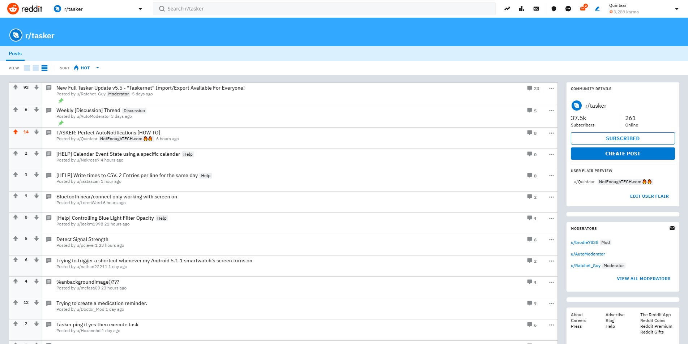Open the Original Content (OC) icon
This screenshot has width=688, height=344.
pyautogui.click(x=536, y=8)
